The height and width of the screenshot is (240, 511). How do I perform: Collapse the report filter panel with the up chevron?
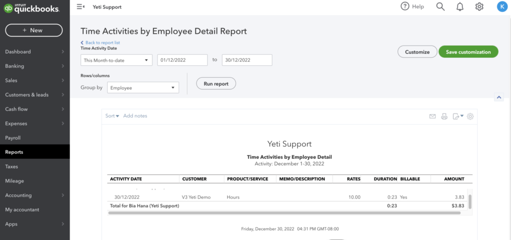tap(499, 97)
